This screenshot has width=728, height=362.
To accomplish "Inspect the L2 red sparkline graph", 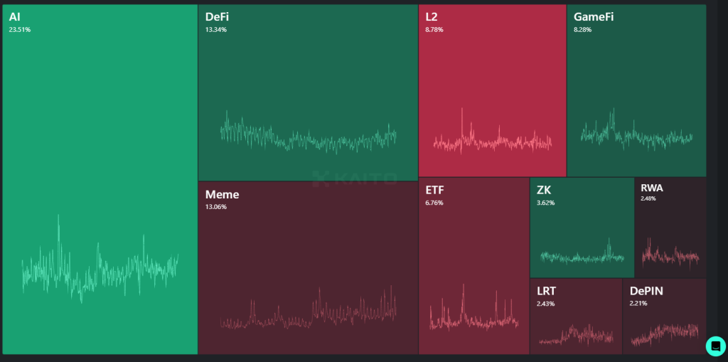I will (x=492, y=140).
